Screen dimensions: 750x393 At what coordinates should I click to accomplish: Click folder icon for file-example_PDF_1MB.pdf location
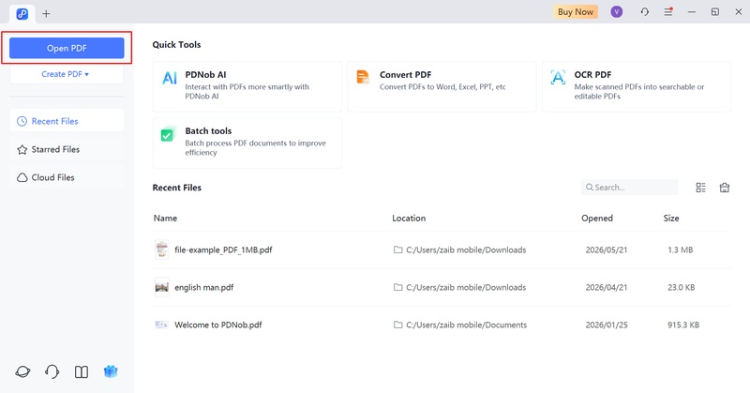tap(397, 249)
